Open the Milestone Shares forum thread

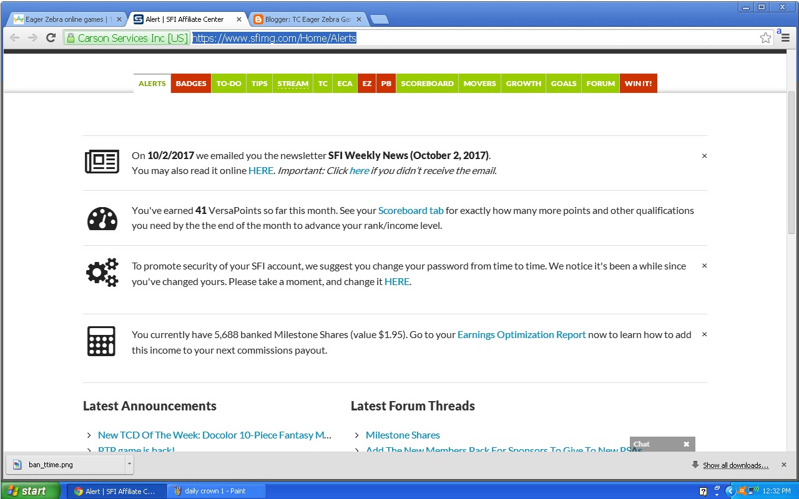pos(403,435)
